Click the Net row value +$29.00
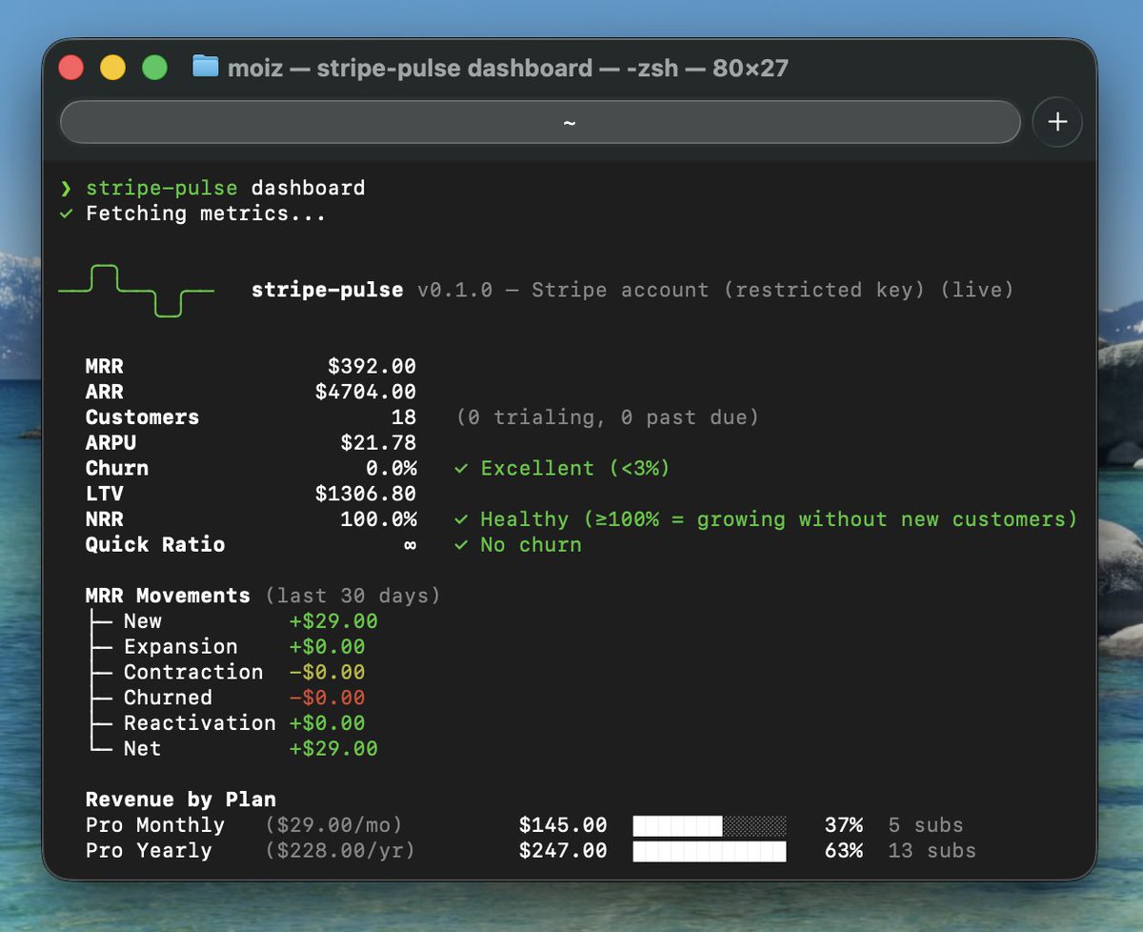1143x932 pixels. point(333,749)
